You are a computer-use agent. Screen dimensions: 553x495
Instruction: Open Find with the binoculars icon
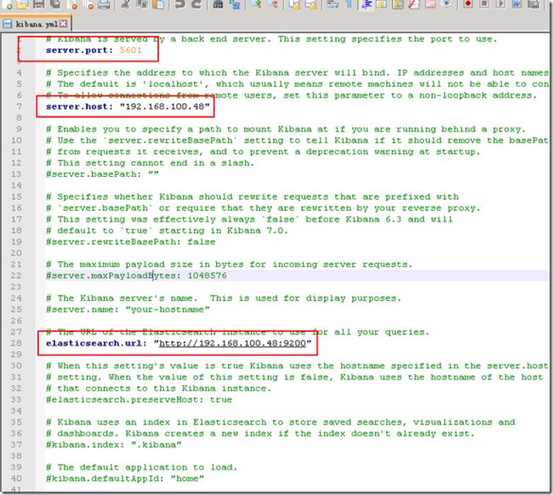218,4
